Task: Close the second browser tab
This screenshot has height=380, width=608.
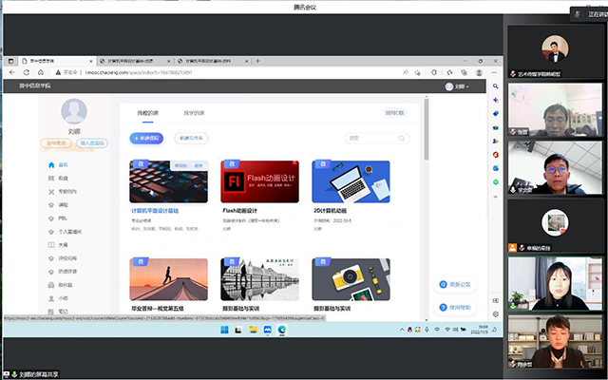Action: tap(169, 61)
